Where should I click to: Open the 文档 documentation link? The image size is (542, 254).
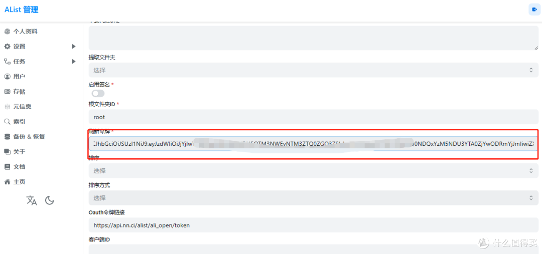click(19, 167)
